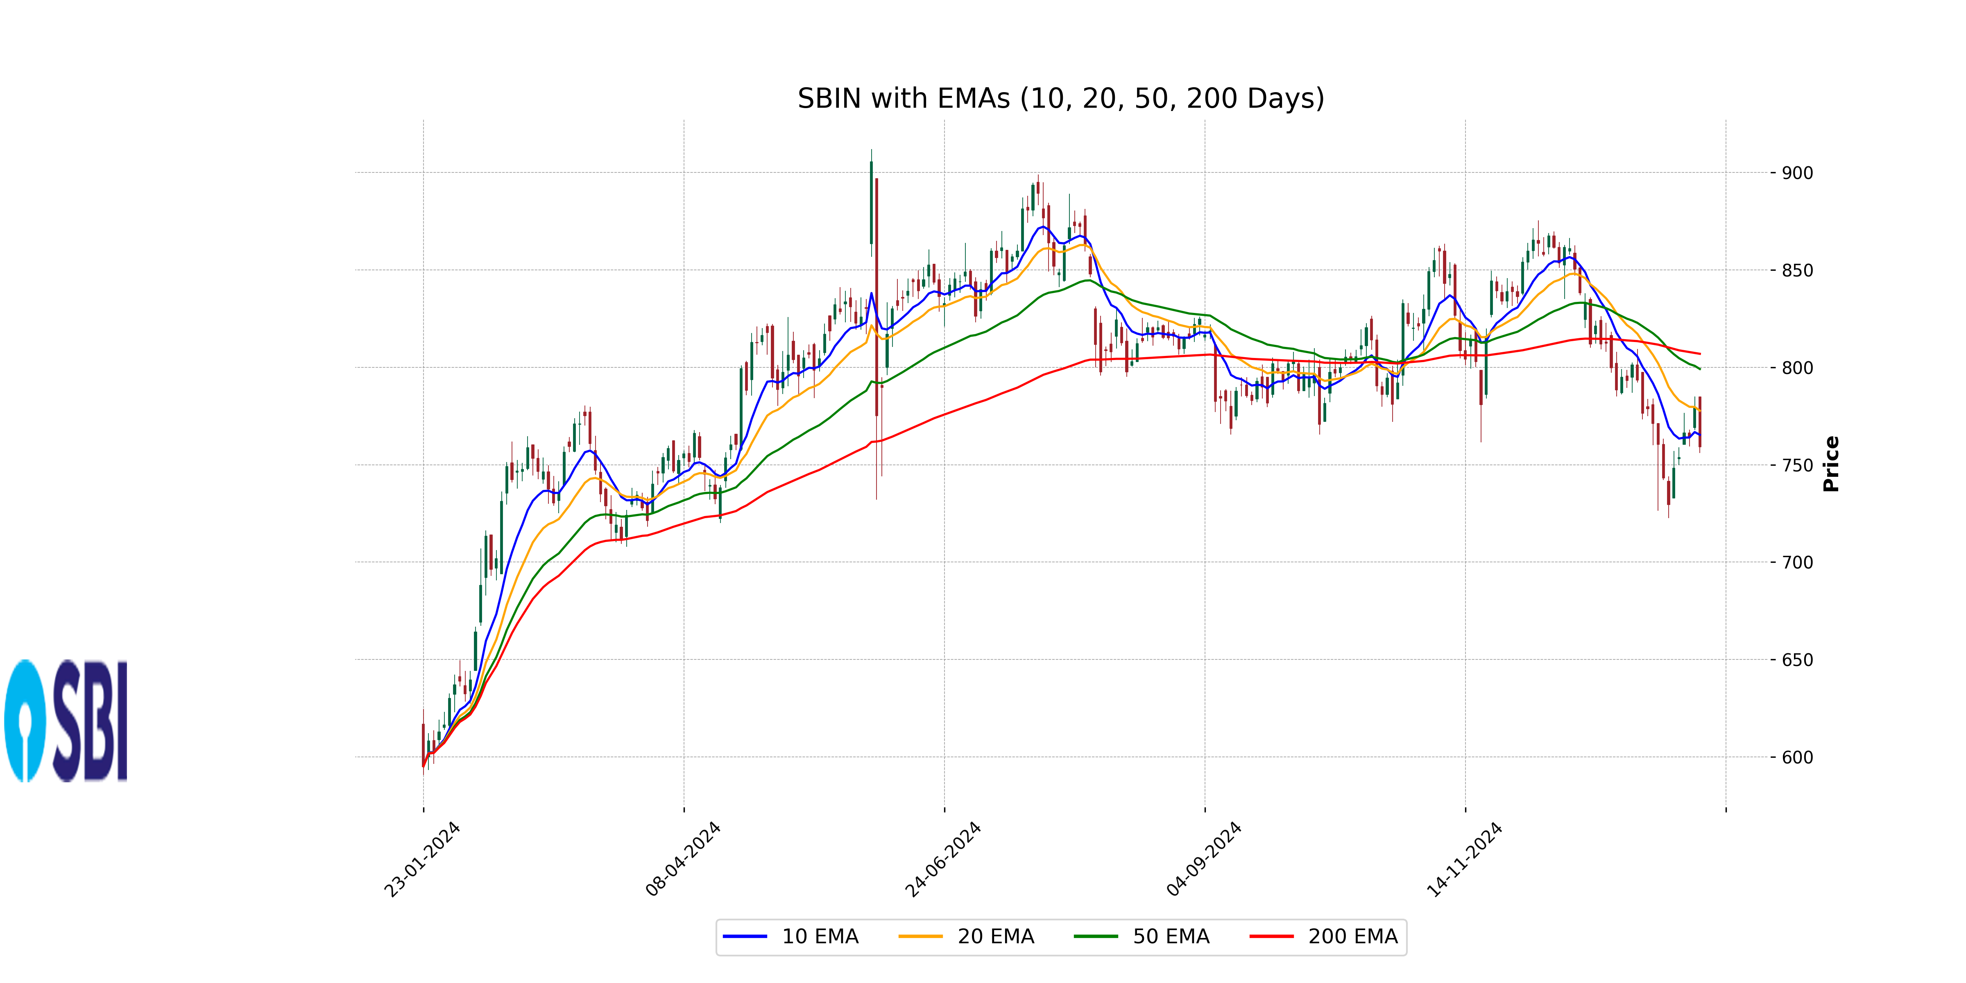1966x983 pixels.
Task: Click the 10 EMA legend entry
Action: (x=819, y=936)
